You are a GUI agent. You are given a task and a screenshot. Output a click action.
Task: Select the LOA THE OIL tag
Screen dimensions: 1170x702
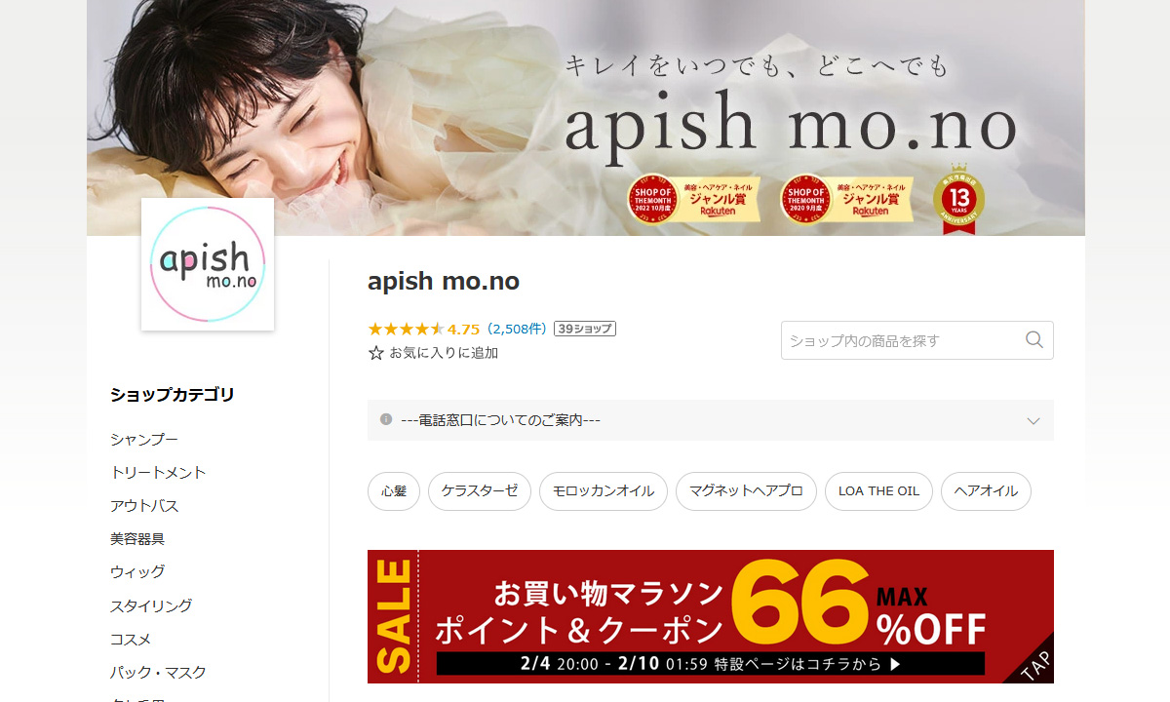878,491
